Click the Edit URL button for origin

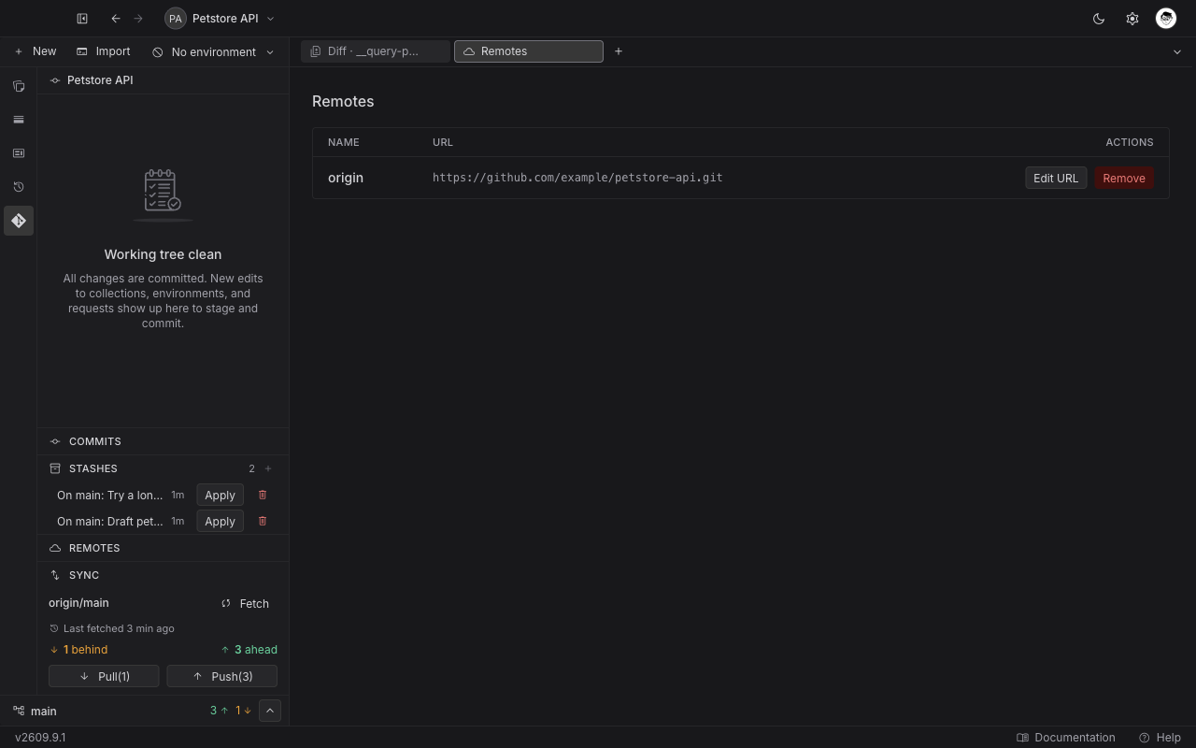(x=1056, y=178)
